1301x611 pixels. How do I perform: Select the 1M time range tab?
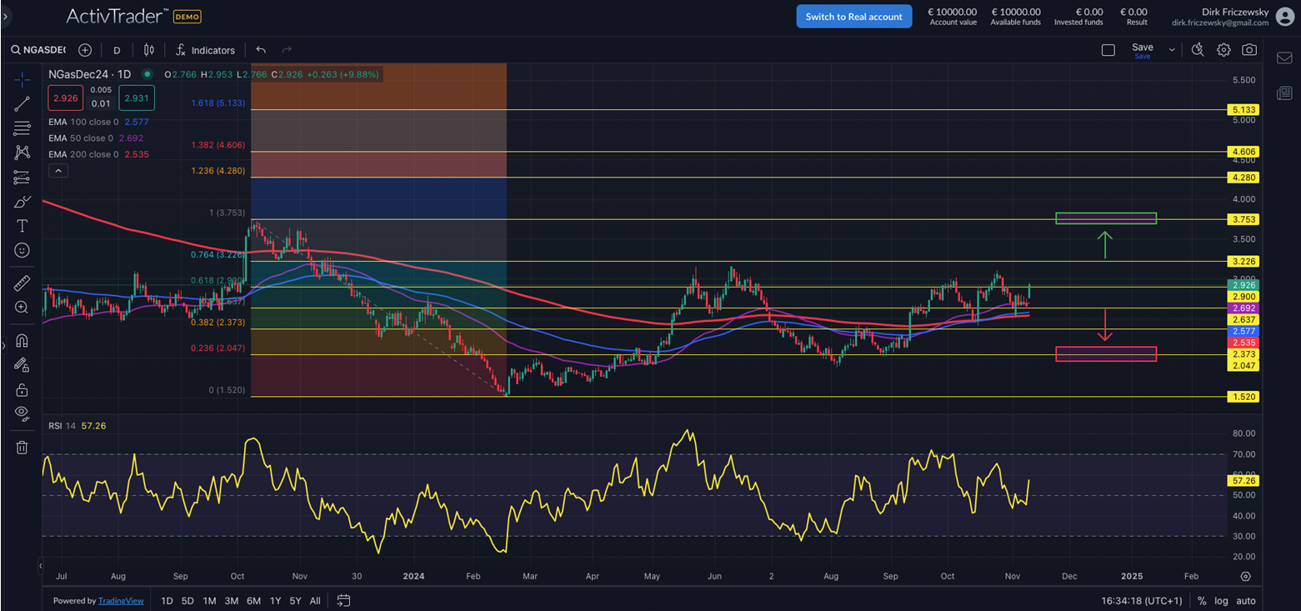[x=209, y=600]
